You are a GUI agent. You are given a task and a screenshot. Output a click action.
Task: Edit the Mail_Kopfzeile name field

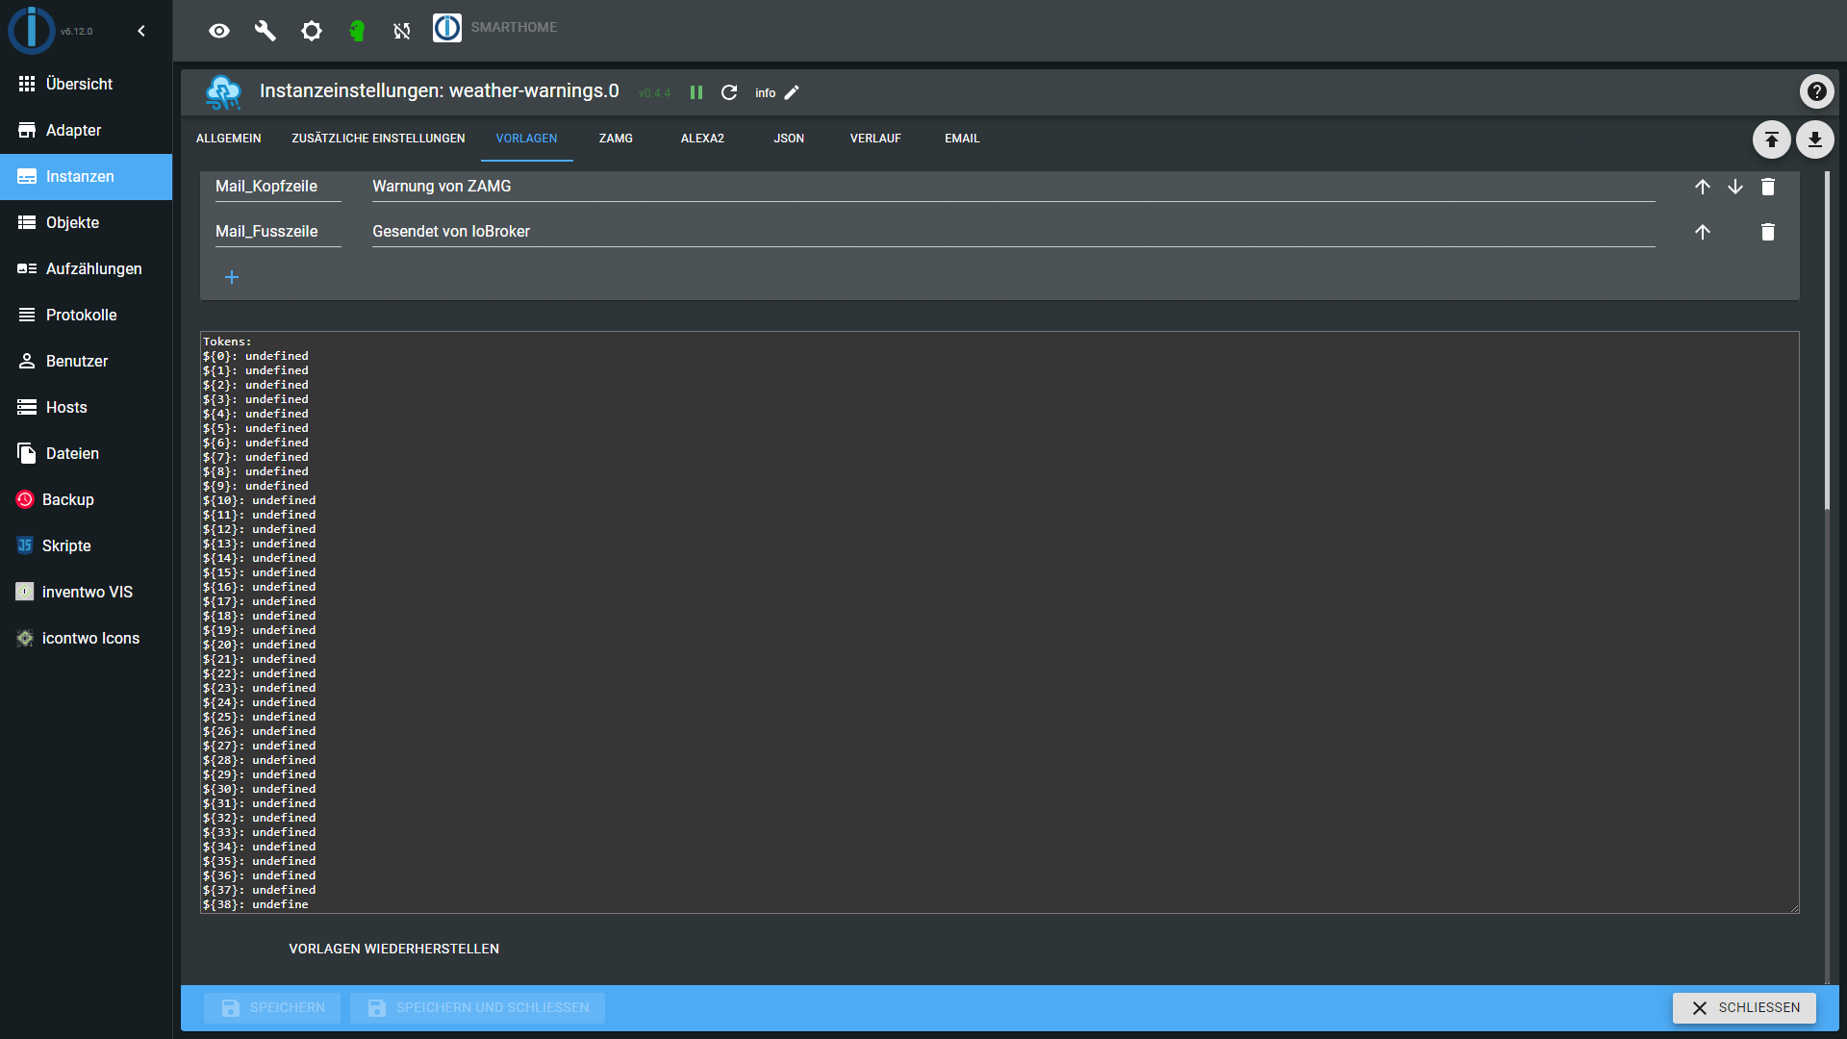278,187
